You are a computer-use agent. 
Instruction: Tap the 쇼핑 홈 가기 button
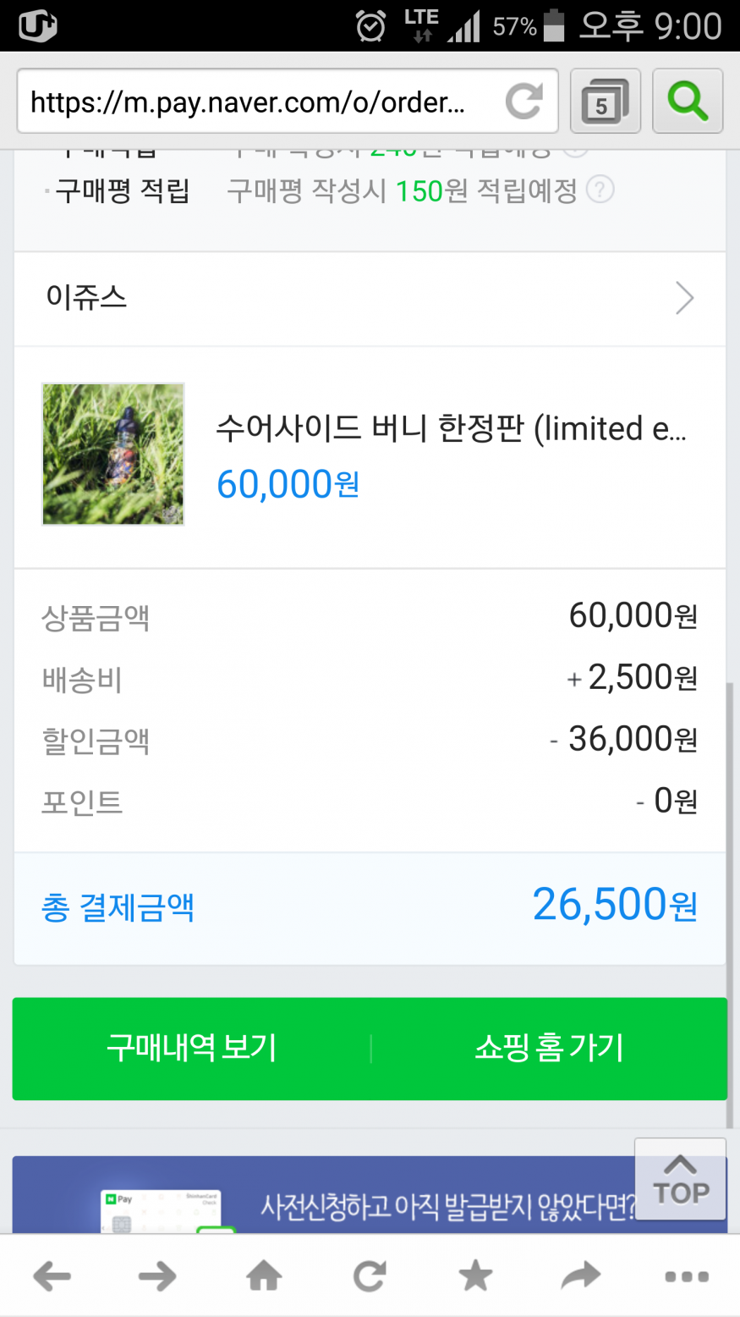[x=549, y=1049]
